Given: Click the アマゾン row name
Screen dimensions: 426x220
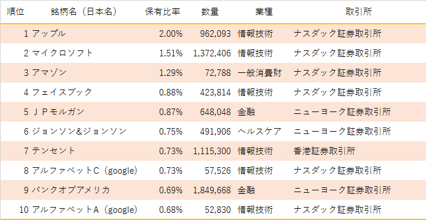Looking at the screenshot, I should [x=49, y=73].
